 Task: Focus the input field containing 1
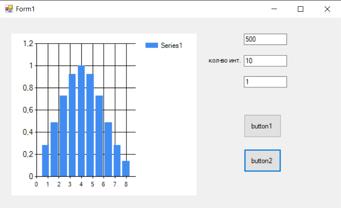coord(265,82)
